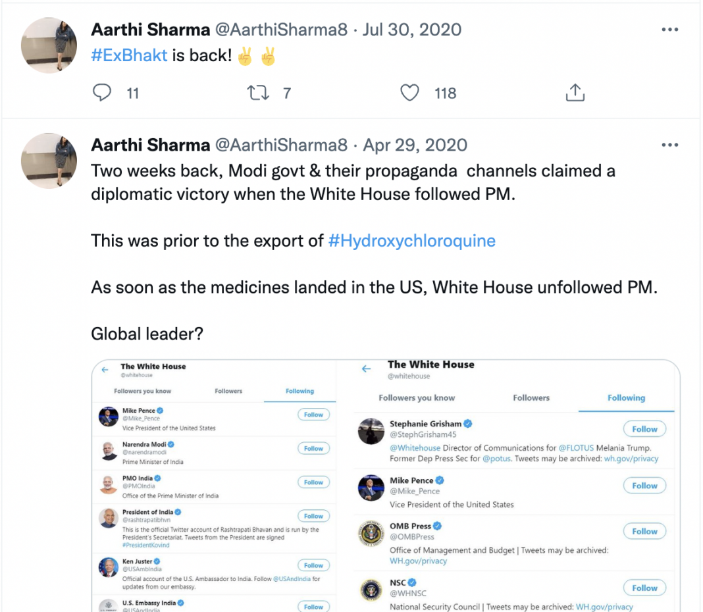Click the back arrow in right screenshot
Image resolution: width=703 pixels, height=612 pixels.
pos(367,369)
